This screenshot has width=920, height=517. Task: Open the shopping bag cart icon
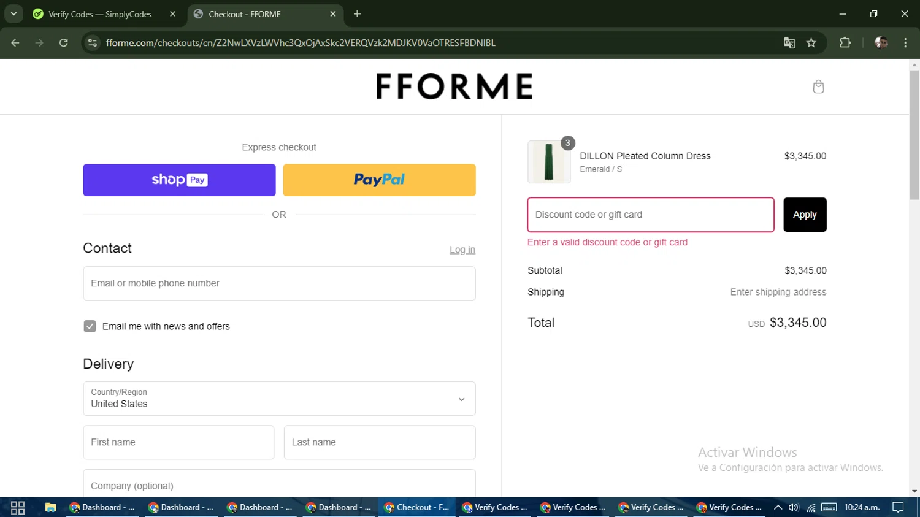818,86
